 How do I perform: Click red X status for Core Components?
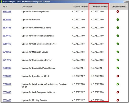(x=118, y=12)
